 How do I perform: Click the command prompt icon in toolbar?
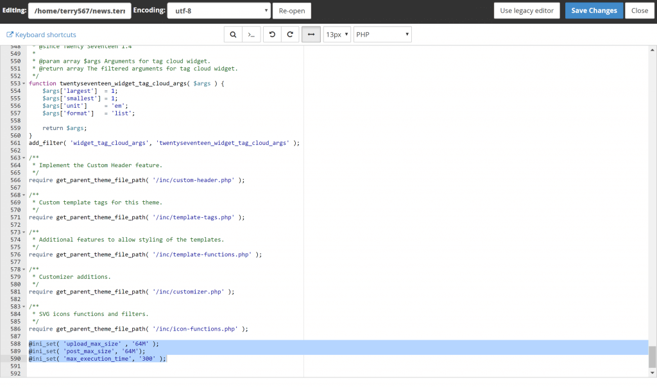point(252,35)
